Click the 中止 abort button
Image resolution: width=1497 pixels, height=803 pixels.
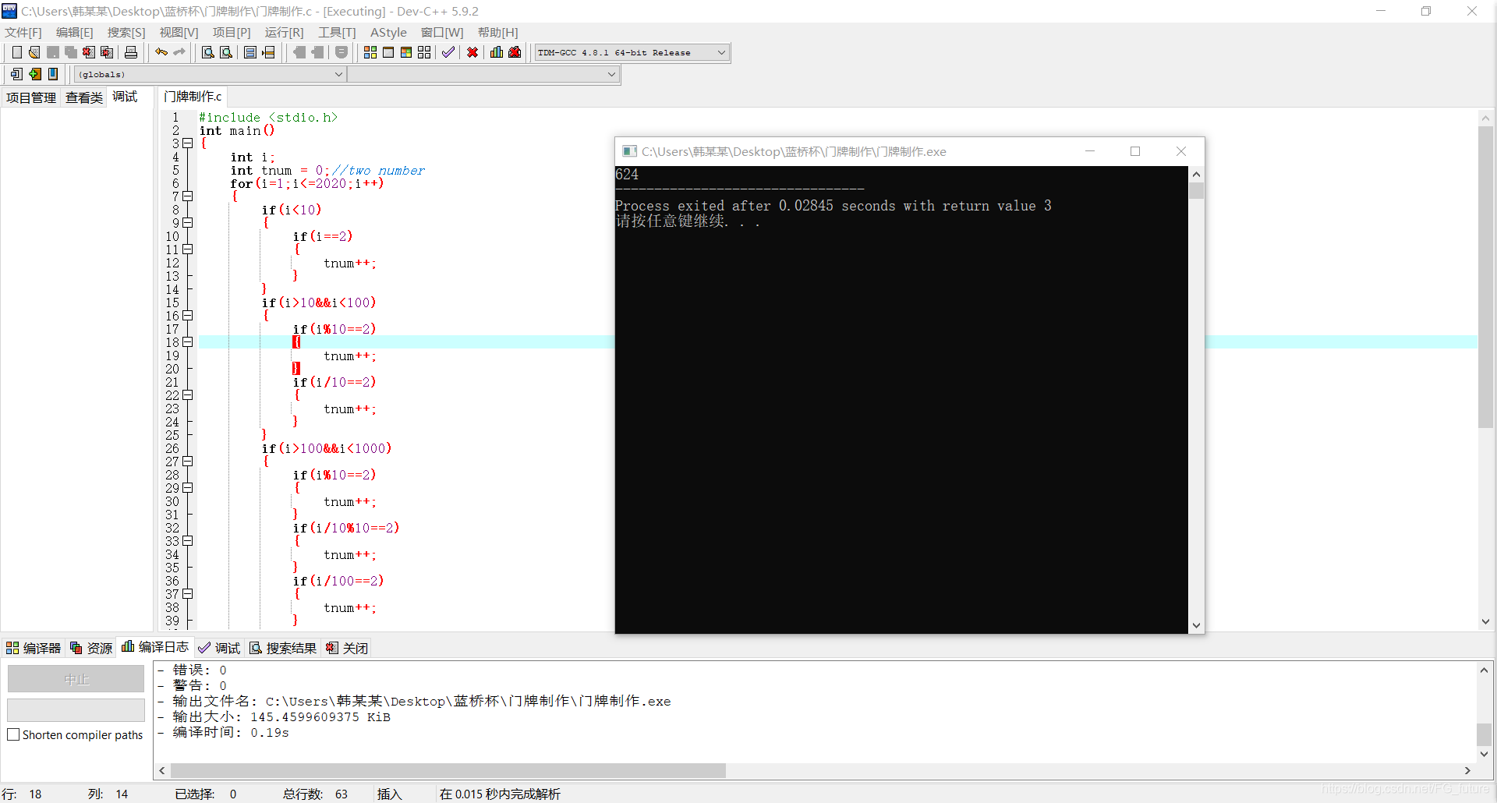[x=76, y=679]
